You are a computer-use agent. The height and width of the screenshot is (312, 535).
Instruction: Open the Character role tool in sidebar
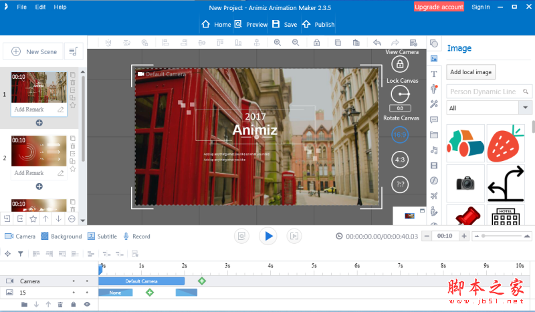coord(434,89)
